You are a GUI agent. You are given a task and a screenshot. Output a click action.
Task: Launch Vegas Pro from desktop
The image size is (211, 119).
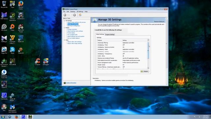tap(4, 50)
